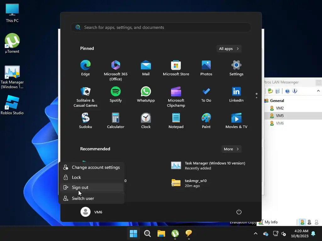Viewport: 322px width, 241px height.
Task: Choose Change account settings from user menu
Action: [92, 168]
